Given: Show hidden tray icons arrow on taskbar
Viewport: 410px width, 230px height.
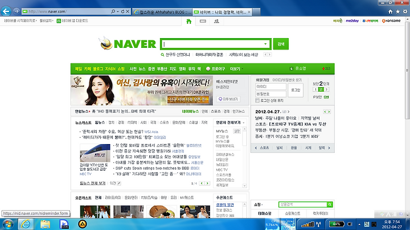Looking at the screenshot, I should (359, 224).
